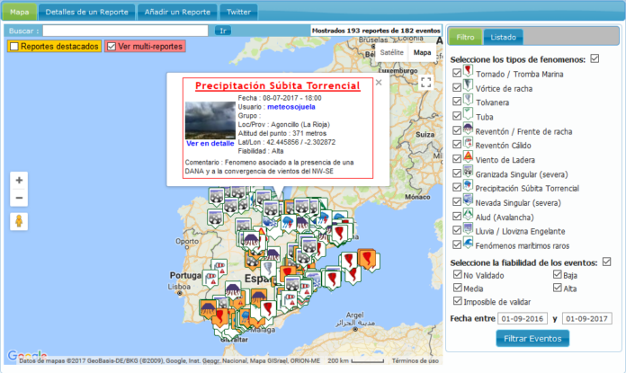This screenshot has height=373, width=626.
Task: Zoom out the map with minus button
Action: pyautogui.click(x=19, y=198)
